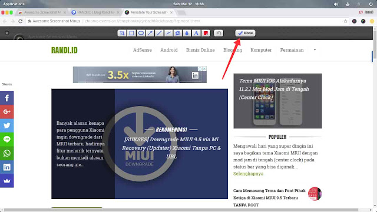Click the Done button

coord(245,33)
